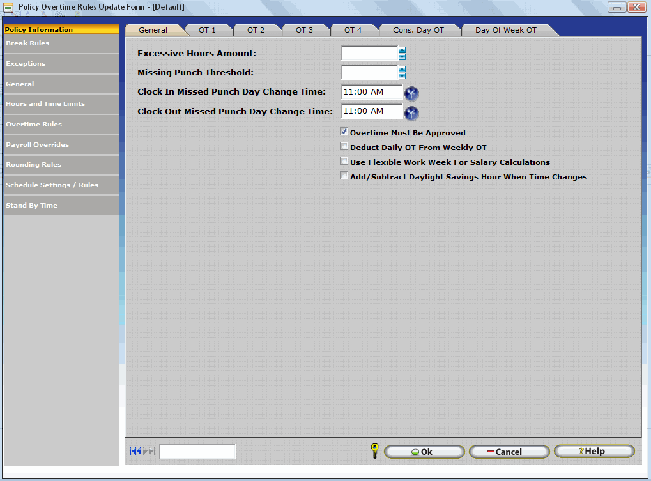
Task: Increase Excessive Hours Amount with up arrow
Action: point(402,50)
